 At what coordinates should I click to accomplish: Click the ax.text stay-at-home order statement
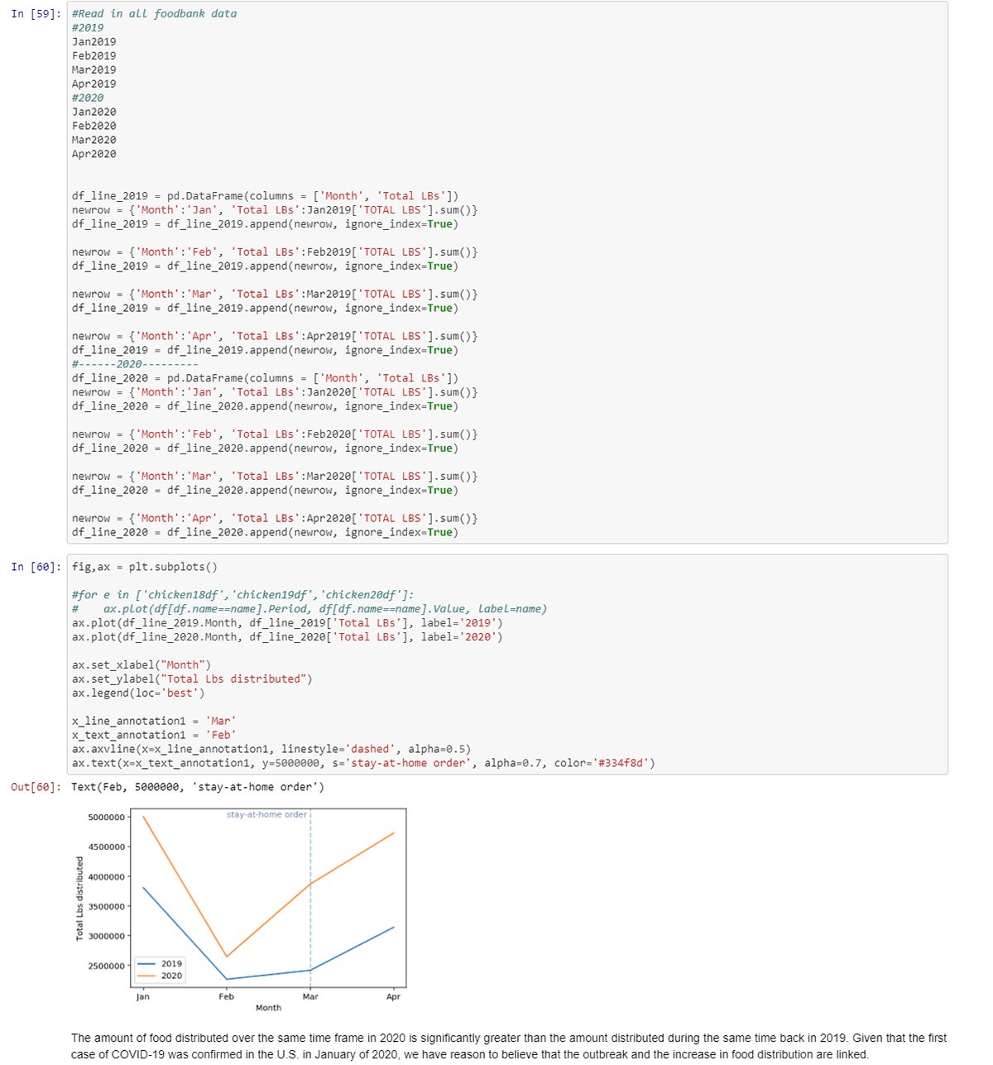tap(363, 764)
